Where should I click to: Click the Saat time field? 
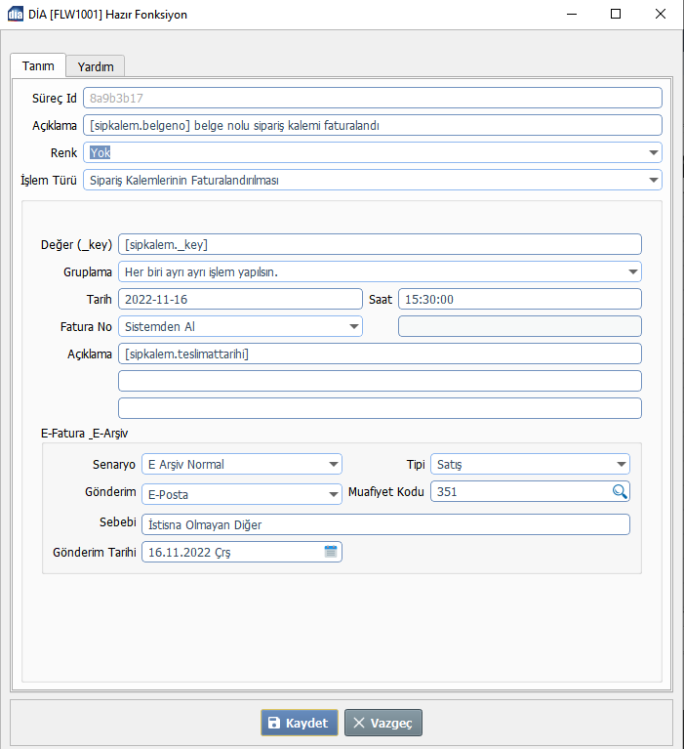[518, 299]
